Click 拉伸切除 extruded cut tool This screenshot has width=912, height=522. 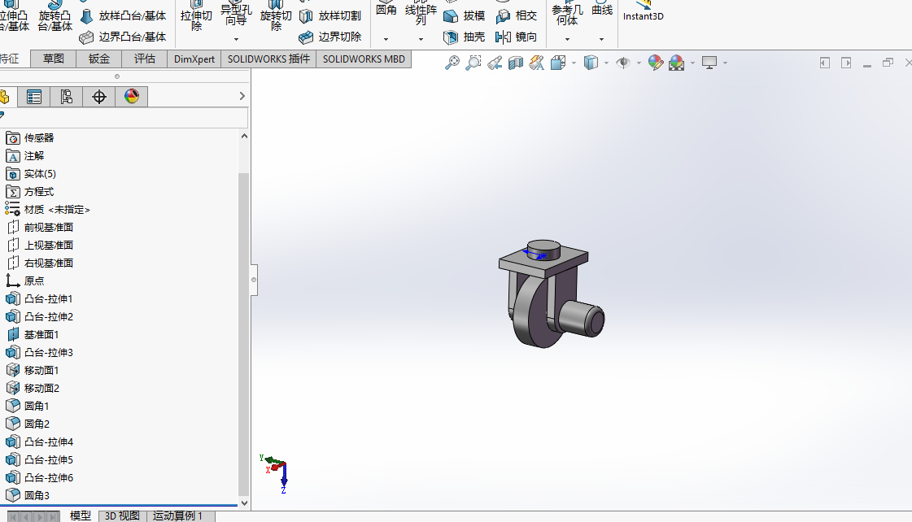[x=196, y=15]
